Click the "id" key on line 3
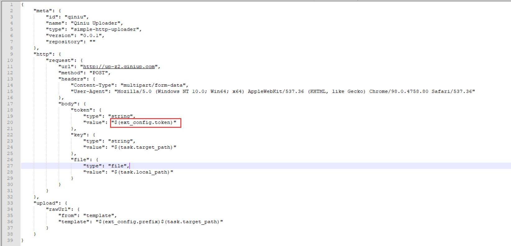 (52, 17)
